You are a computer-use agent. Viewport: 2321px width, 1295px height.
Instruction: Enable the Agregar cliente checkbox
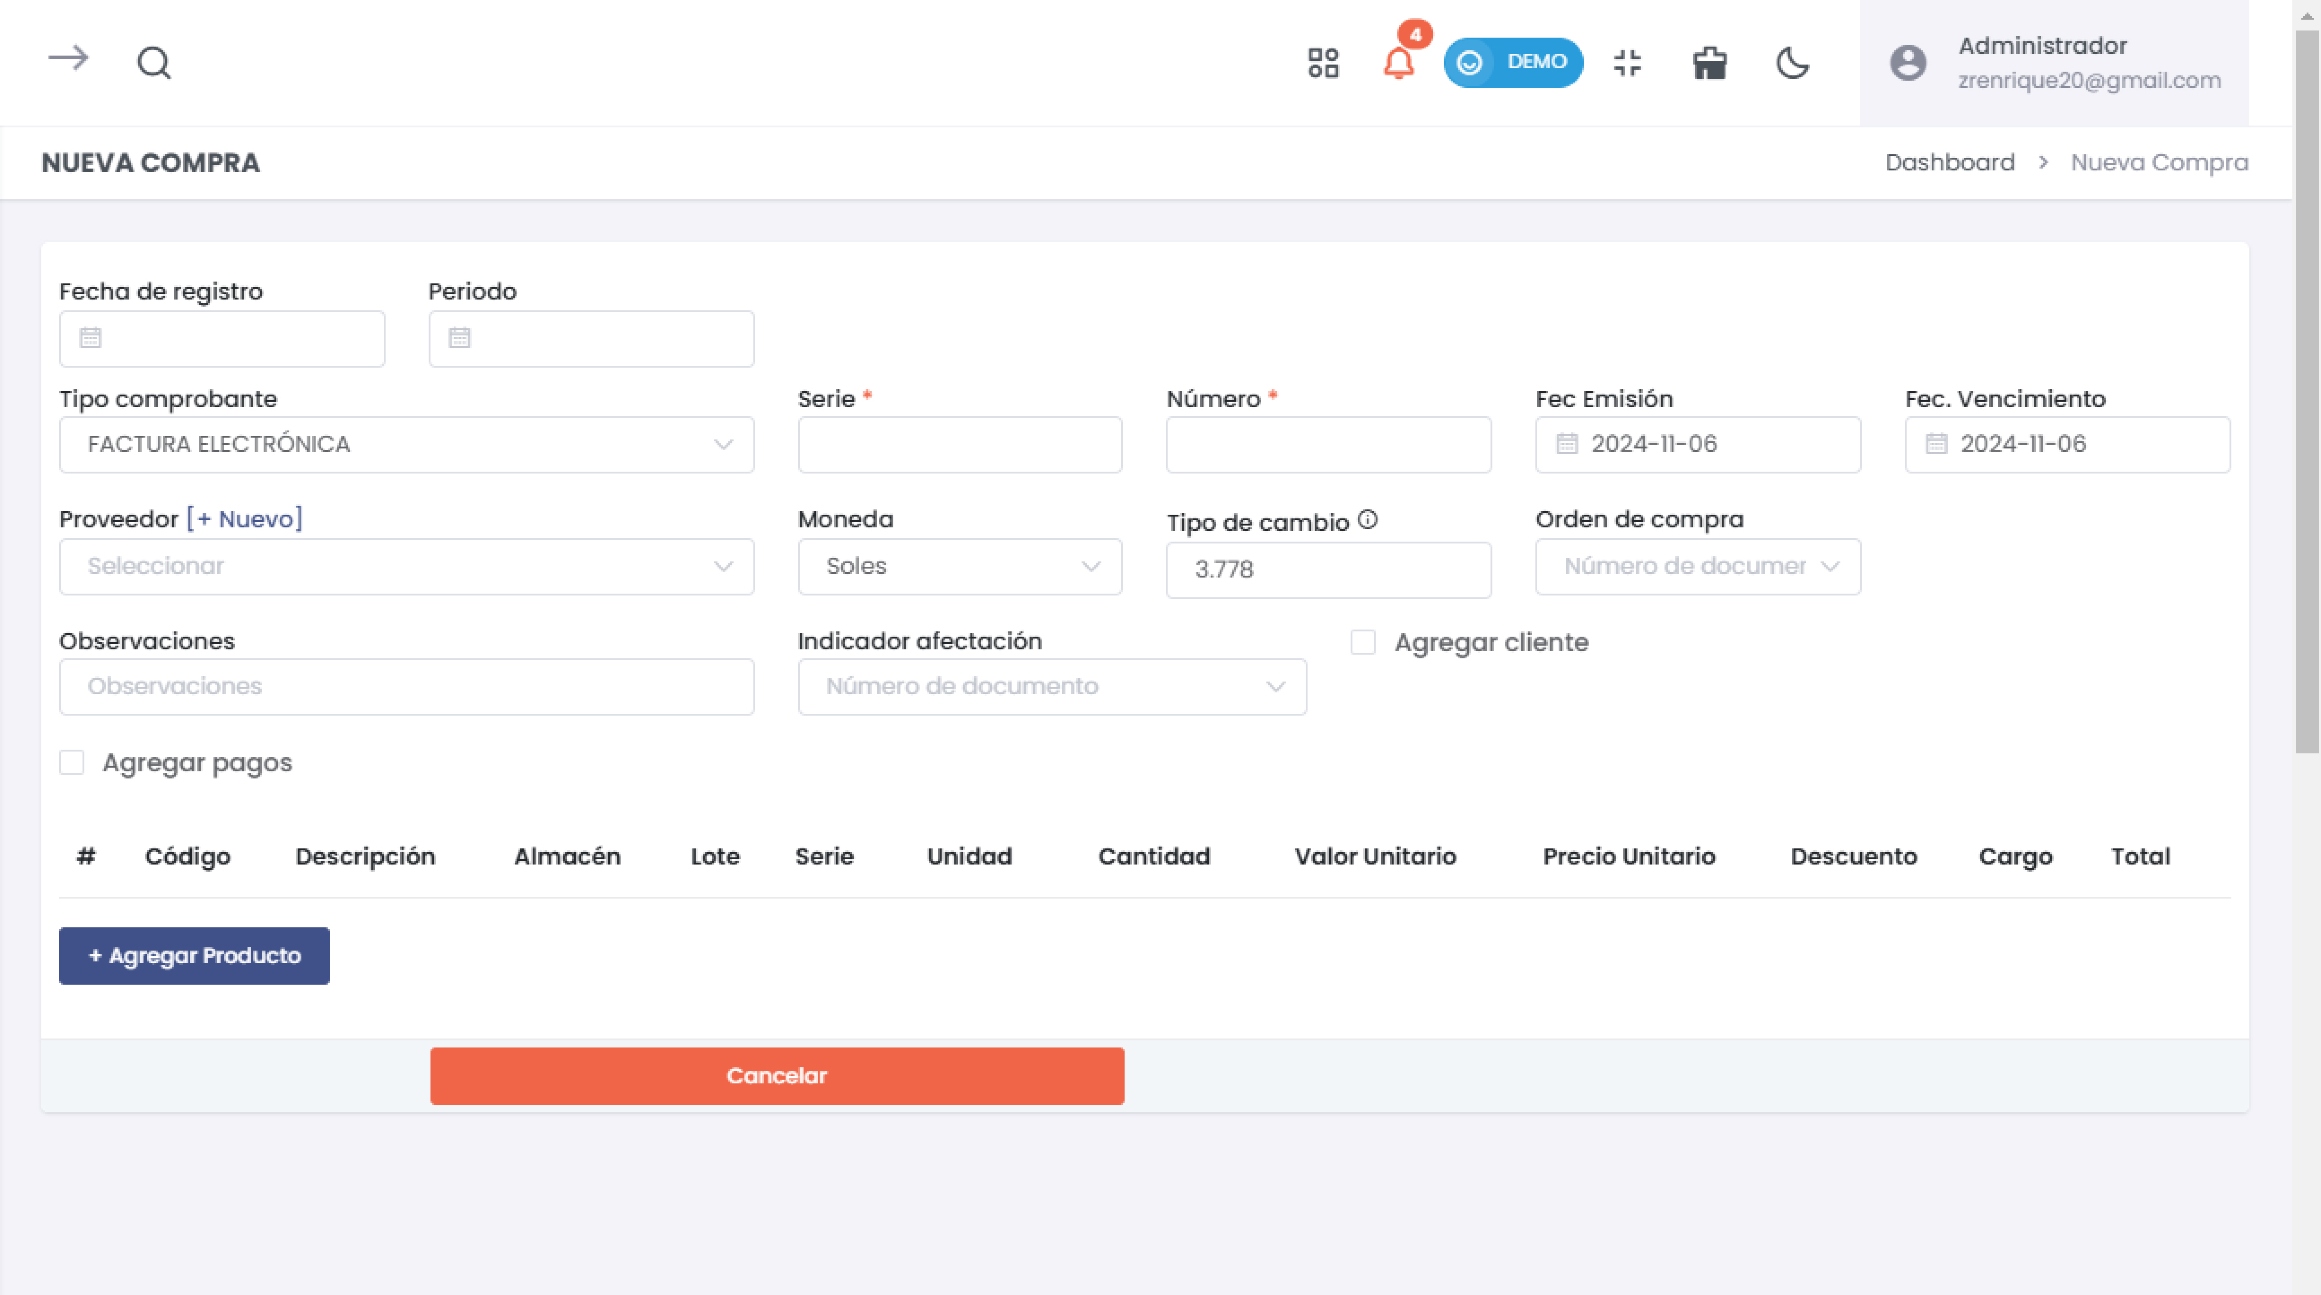(1363, 643)
